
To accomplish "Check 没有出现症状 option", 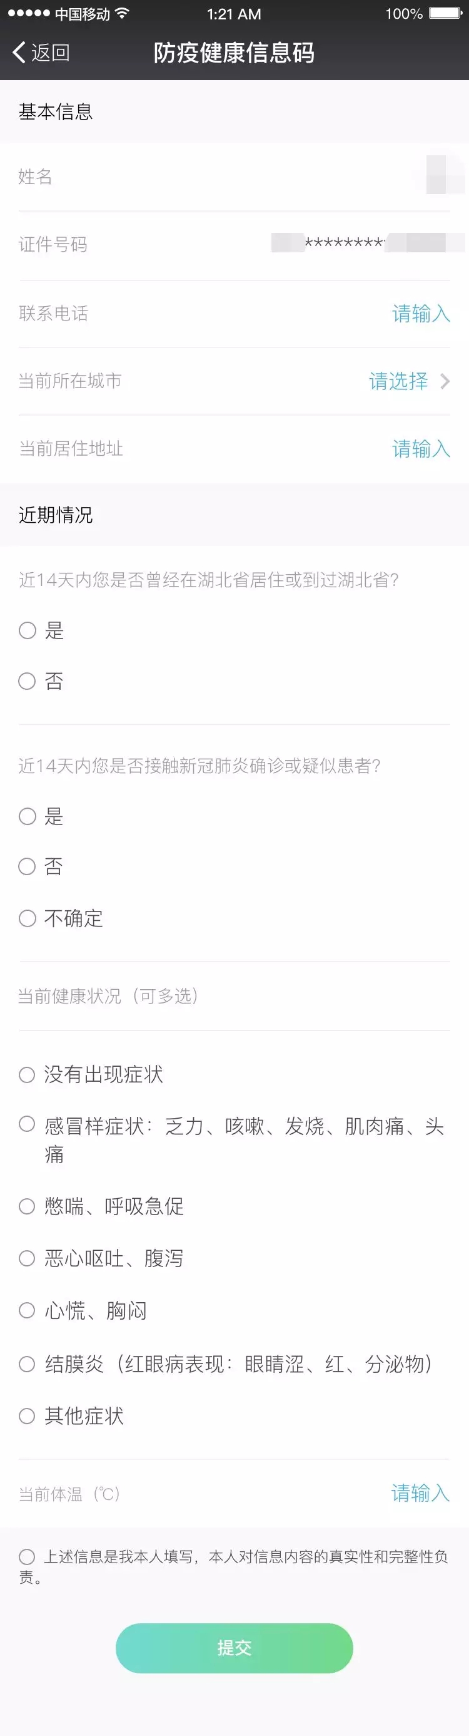I will (28, 1075).
